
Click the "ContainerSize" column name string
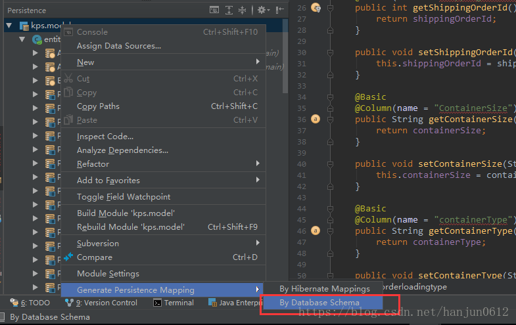point(473,108)
